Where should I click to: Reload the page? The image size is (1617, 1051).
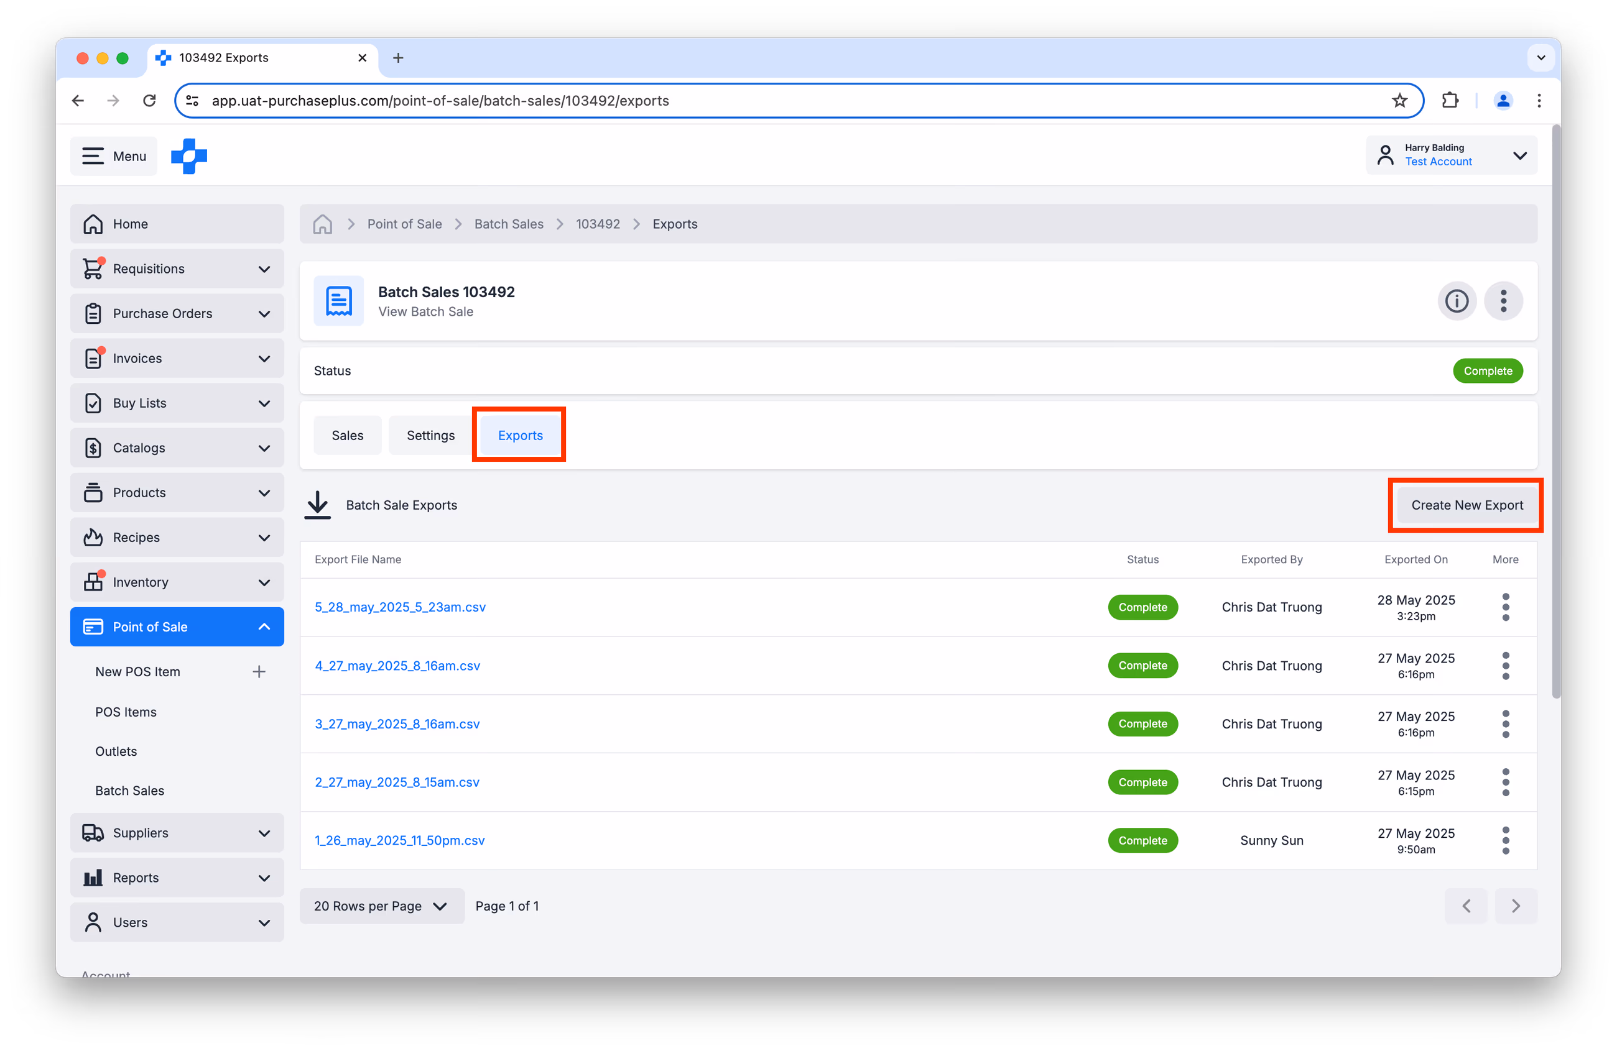[149, 101]
